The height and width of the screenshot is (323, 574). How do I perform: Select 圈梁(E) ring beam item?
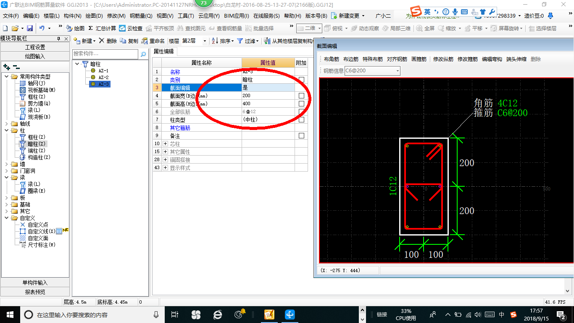click(32, 191)
